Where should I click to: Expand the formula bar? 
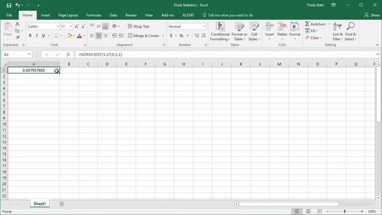(x=378, y=54)
